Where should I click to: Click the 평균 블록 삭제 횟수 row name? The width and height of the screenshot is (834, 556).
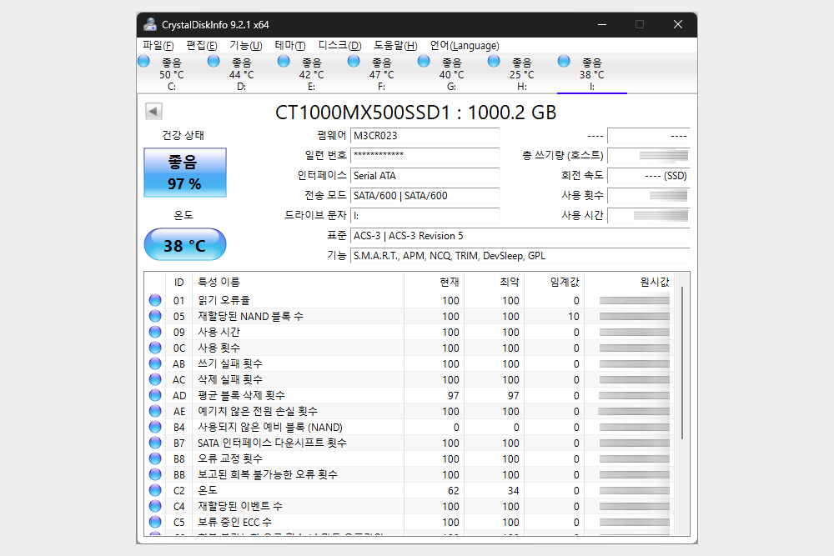coord(242,395)
